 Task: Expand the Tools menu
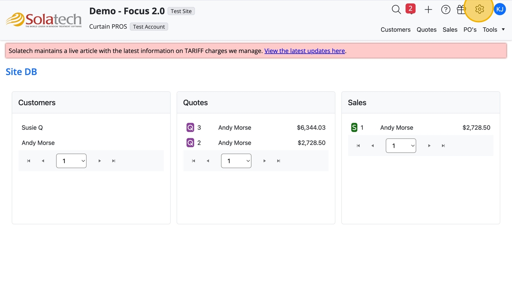[x=494, y=29]
